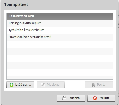Select the Jyväskylän keskustoimisto row
This screenshot has width=119, height=105.
(60, 30)
